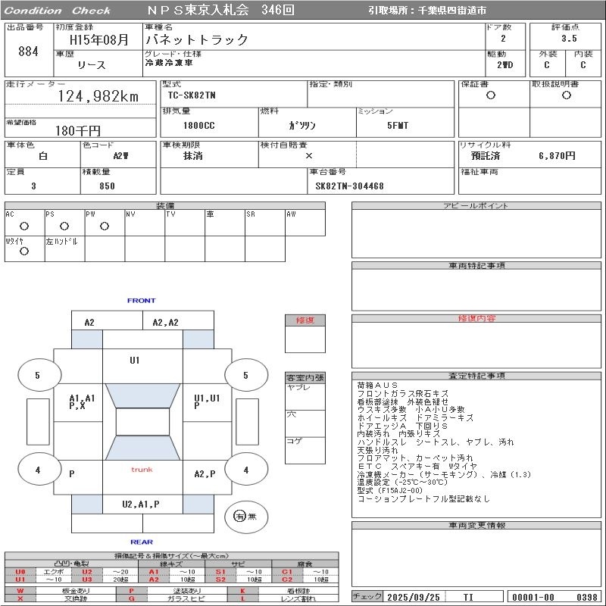Image resolution: width=606 pixels, height=606 pixels.
Task: Click the front-right tire circle marked 5
Action: (245, 375)
